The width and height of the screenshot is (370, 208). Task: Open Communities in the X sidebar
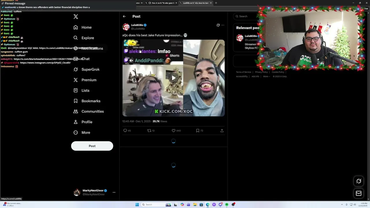88,112
